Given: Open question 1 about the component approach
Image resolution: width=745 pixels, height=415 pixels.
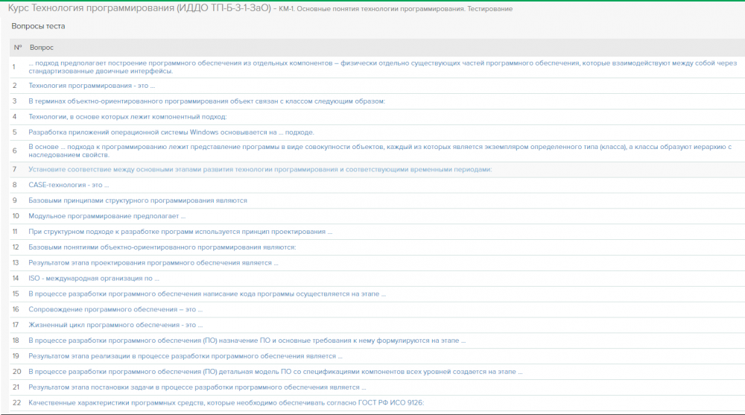Looking at the screenshot, I should (x=383, y=67).
